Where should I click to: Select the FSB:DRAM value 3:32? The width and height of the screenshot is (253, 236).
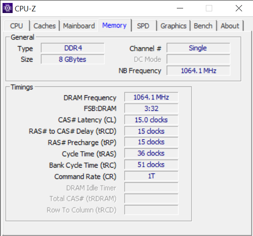click(x=151, y=108)
